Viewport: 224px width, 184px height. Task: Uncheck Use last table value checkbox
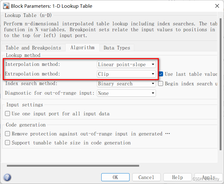click(x=161, y=74)
